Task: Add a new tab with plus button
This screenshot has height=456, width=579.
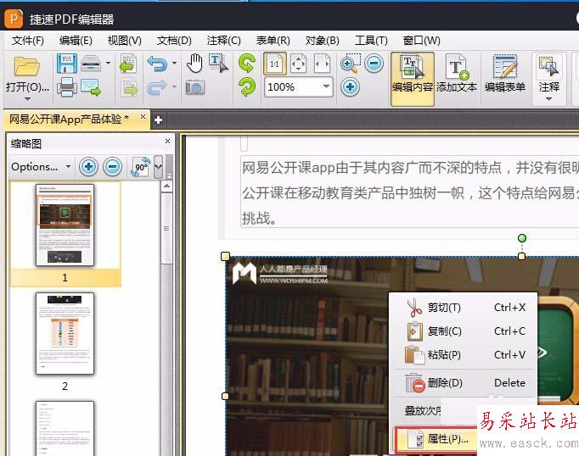Action: [158, 120]
